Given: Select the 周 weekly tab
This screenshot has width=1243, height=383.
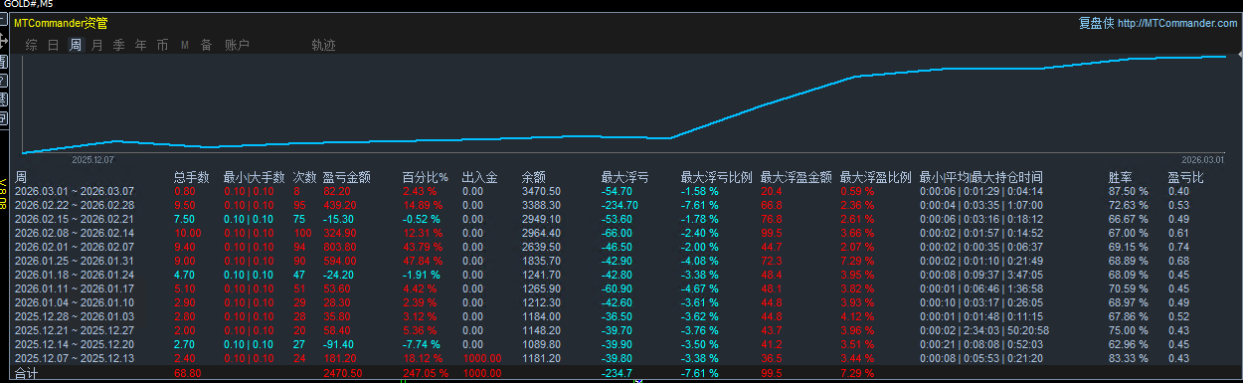Looking at the screenshot, I should coord(76,45).
